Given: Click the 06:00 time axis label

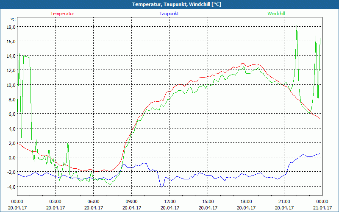Looking at the screenshot, I should pyautogui.click(x=93, y=202).
